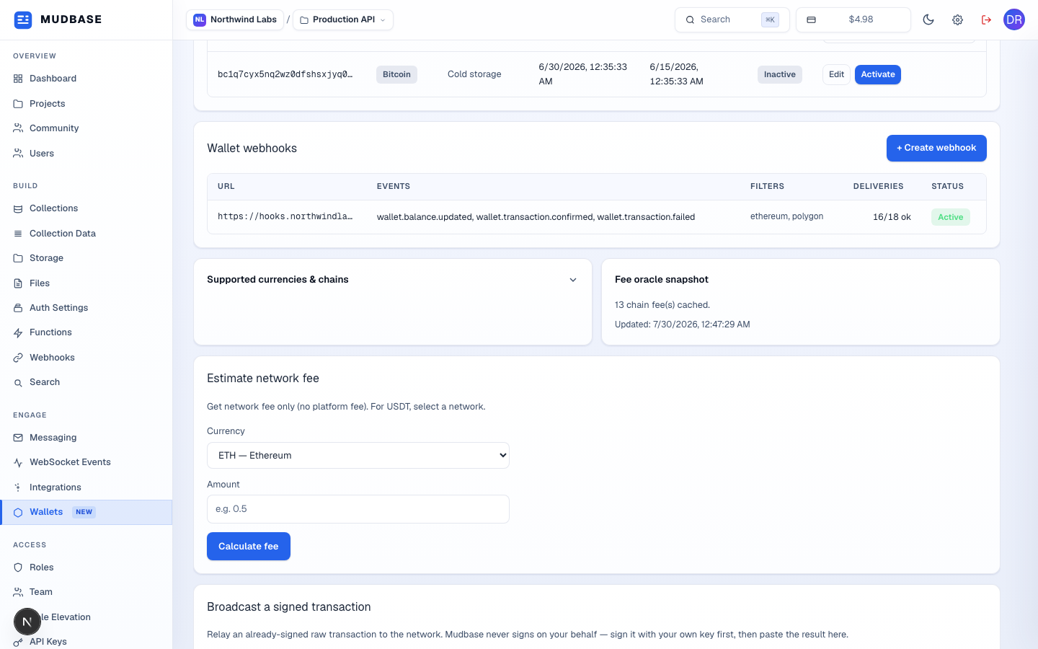Click the 16/18 ok deliveries value
The image size is (1038, 649).
coord(892,217)
